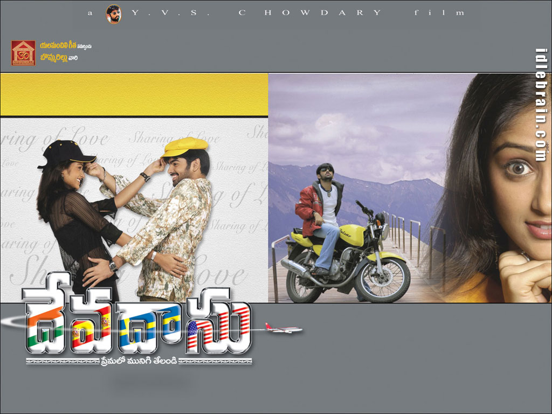
Task: Click the motorcycle's front wheel
Action: (x=382, y=280)
